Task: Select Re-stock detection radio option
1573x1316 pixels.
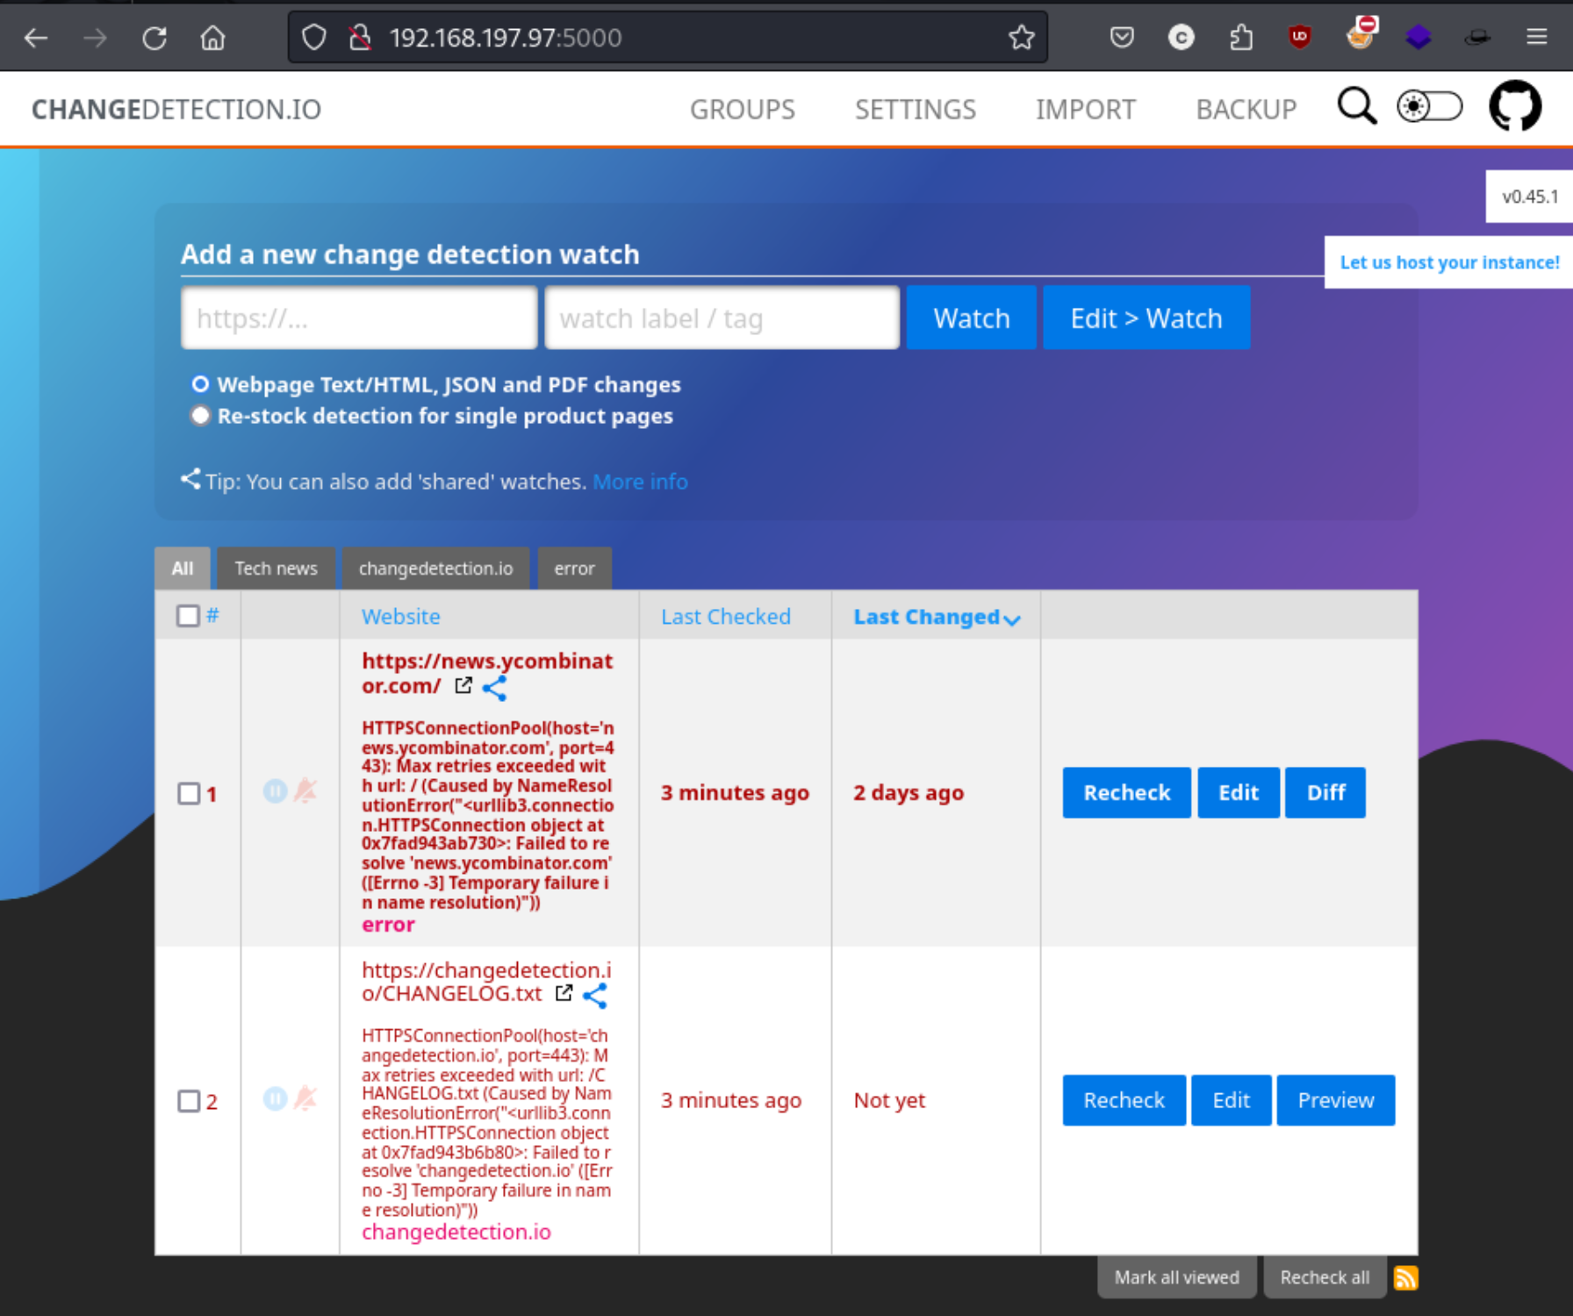Action: click(201, 415)
